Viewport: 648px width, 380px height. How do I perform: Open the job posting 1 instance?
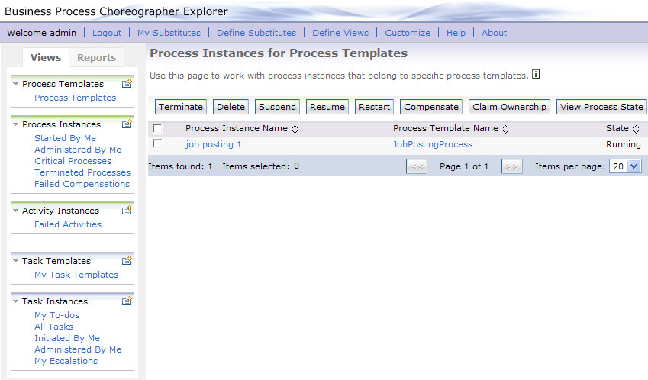(213, 144)
